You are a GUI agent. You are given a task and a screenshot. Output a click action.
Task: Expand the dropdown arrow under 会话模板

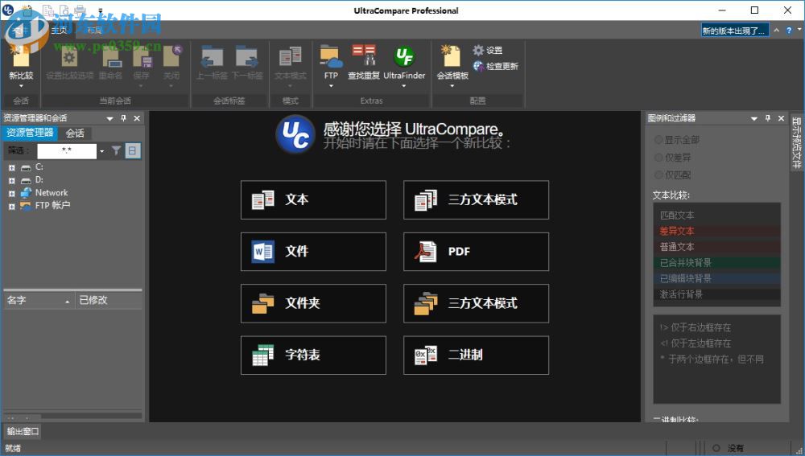point(452,86)
